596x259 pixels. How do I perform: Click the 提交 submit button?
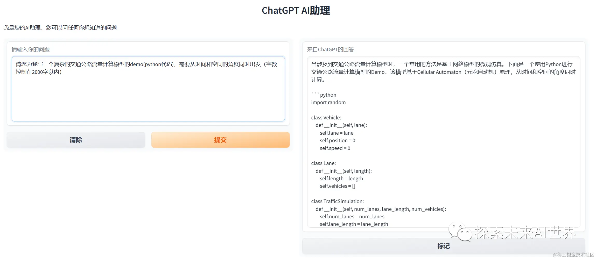pos(220,140)
